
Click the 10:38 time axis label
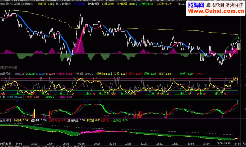(x=113, y=144)
